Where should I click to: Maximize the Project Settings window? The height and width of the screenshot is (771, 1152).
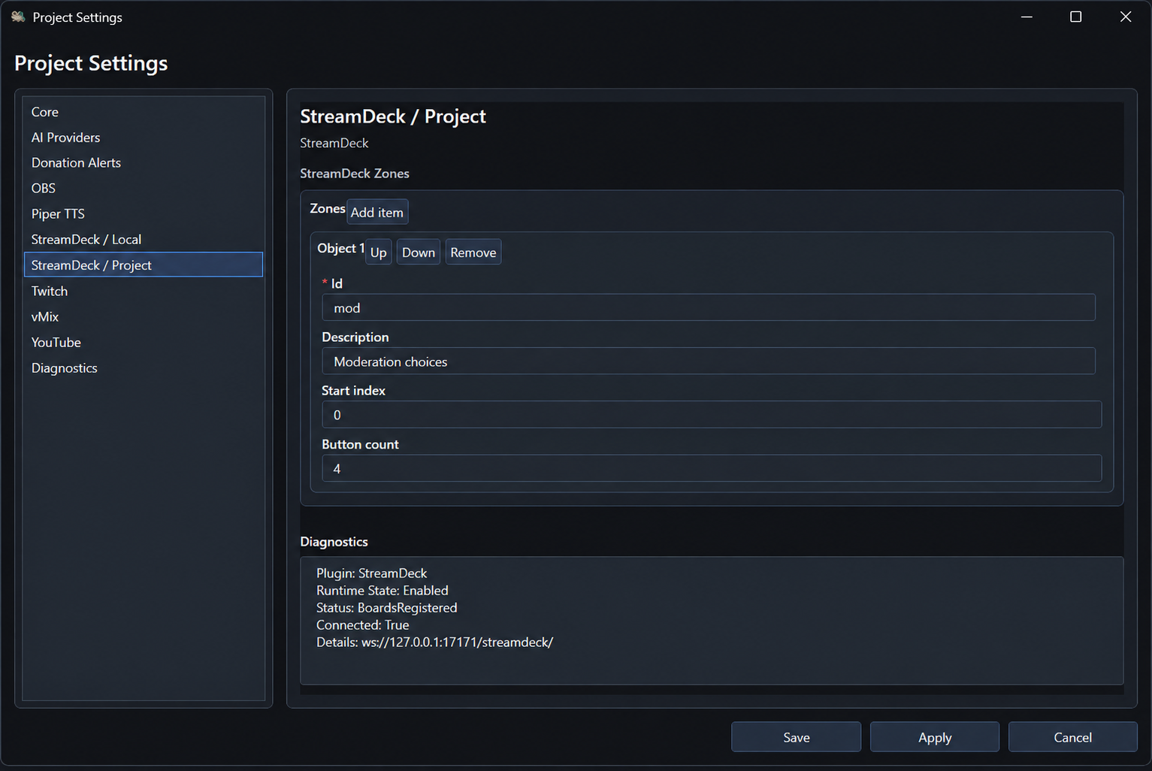(x=1076, y=17)
